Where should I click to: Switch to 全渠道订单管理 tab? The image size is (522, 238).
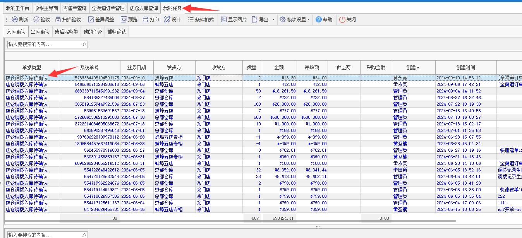click(x=108, y=8)
